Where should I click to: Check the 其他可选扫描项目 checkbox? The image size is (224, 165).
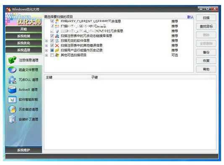(52, 55)
